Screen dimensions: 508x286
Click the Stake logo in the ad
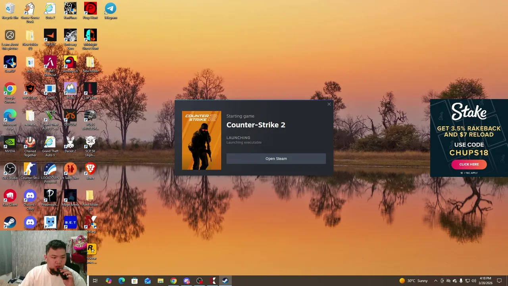tap(469, 112)
